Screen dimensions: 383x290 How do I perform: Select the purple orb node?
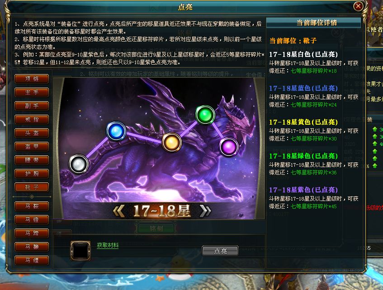tap(229, 147)
